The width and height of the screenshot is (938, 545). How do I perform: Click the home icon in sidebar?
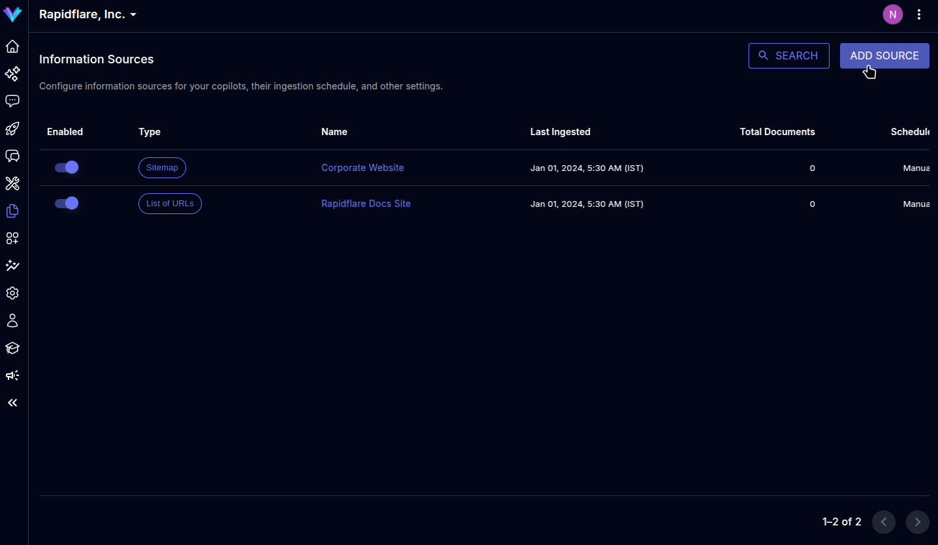click(12, 46)
